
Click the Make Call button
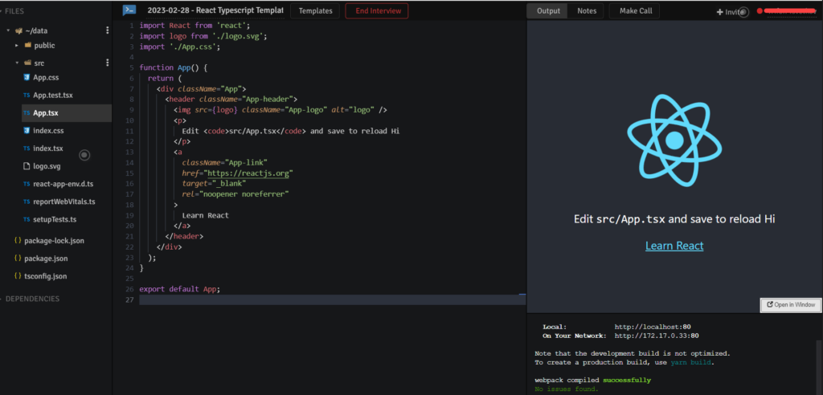636,11
